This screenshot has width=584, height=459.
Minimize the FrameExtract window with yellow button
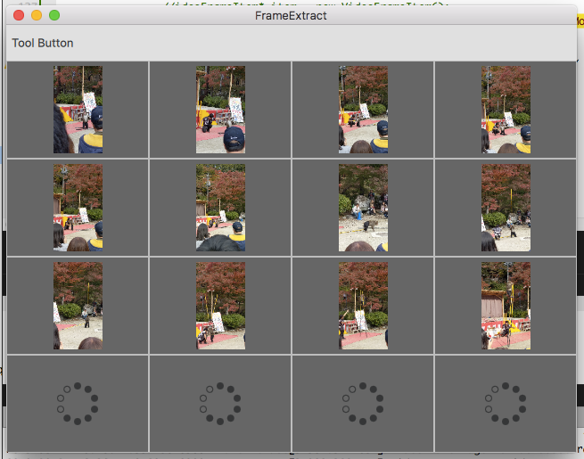37,15
